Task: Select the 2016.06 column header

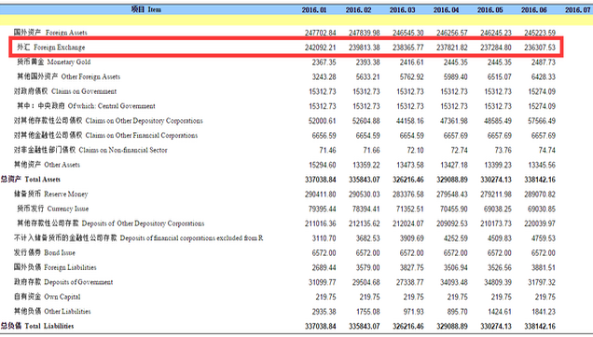Action: tap(533, 10)
